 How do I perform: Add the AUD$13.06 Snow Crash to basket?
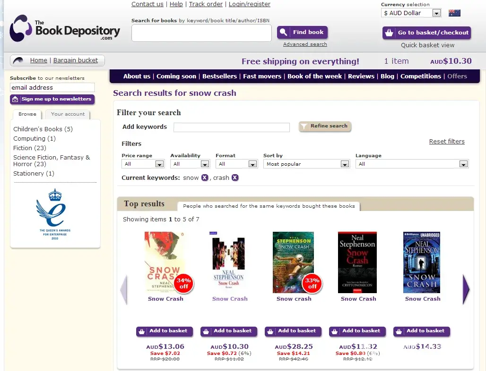coord(164,331)
